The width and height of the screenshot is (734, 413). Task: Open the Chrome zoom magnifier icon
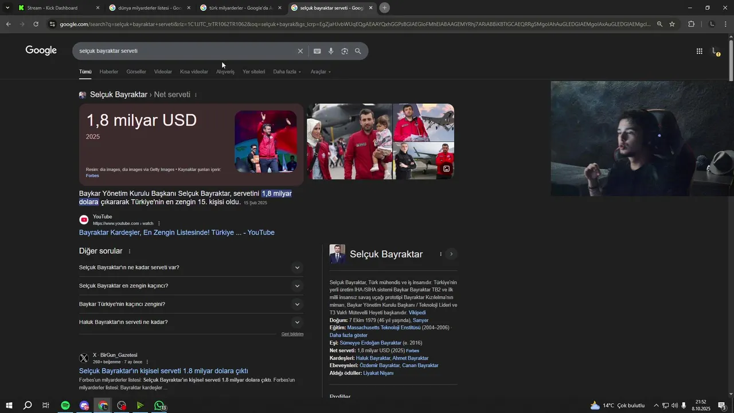pos(659,24)
